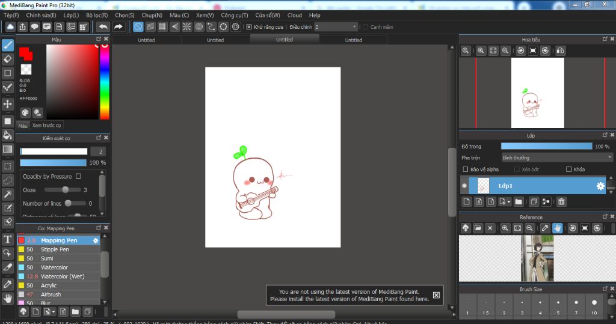Switch to the first Untitled tab
Image resolution: width=616 pixels, height=324 pixels.
pos(146,40)
